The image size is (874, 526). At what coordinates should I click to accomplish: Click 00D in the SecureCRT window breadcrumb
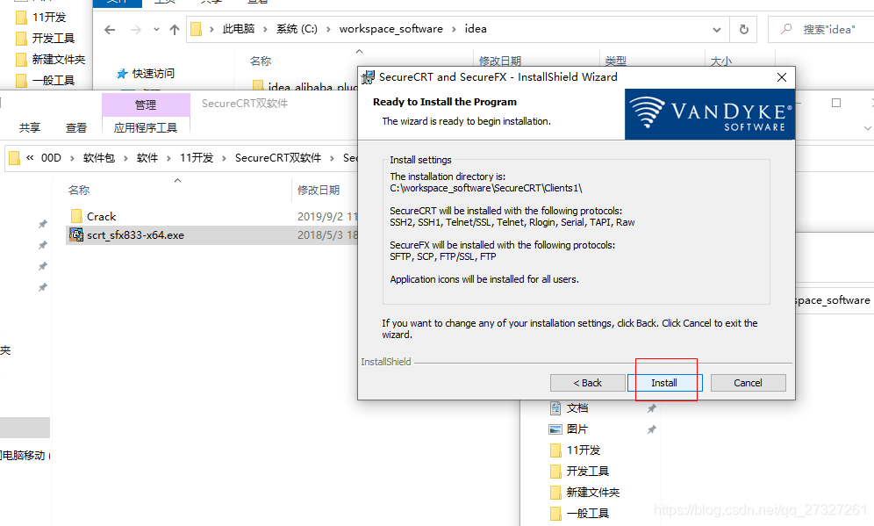(51, 158)
